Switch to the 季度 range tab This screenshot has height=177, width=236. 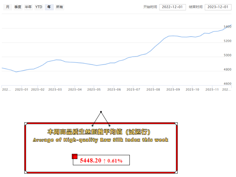(18, 7)
